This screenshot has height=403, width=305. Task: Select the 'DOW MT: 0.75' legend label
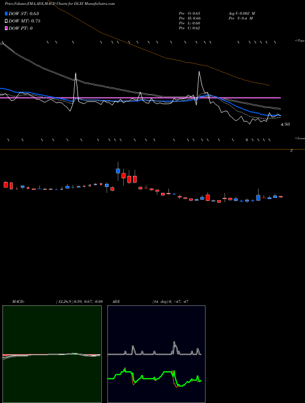point(24,21)
